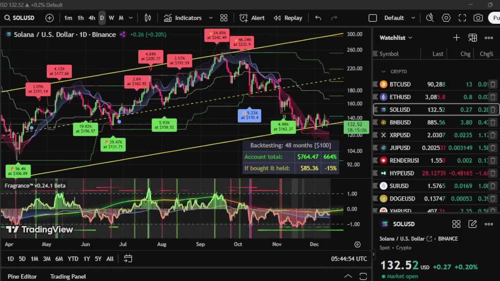Screen dimensions: 500x281
Task: Set chart range to 1D
Action: [x=11, y=259]
